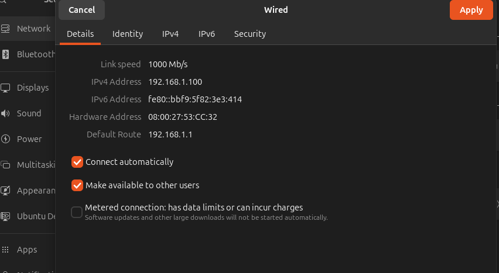499x273 pixels.
Task: Click the Bluetooth icon in sidebar
Action: 5,54
